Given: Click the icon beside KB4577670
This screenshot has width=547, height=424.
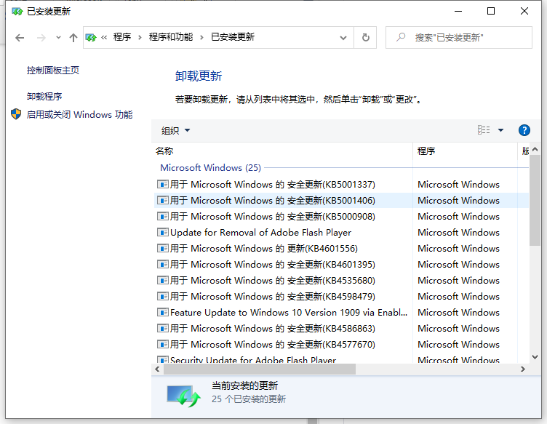Looking at the screenshot, I should [162, 345].
